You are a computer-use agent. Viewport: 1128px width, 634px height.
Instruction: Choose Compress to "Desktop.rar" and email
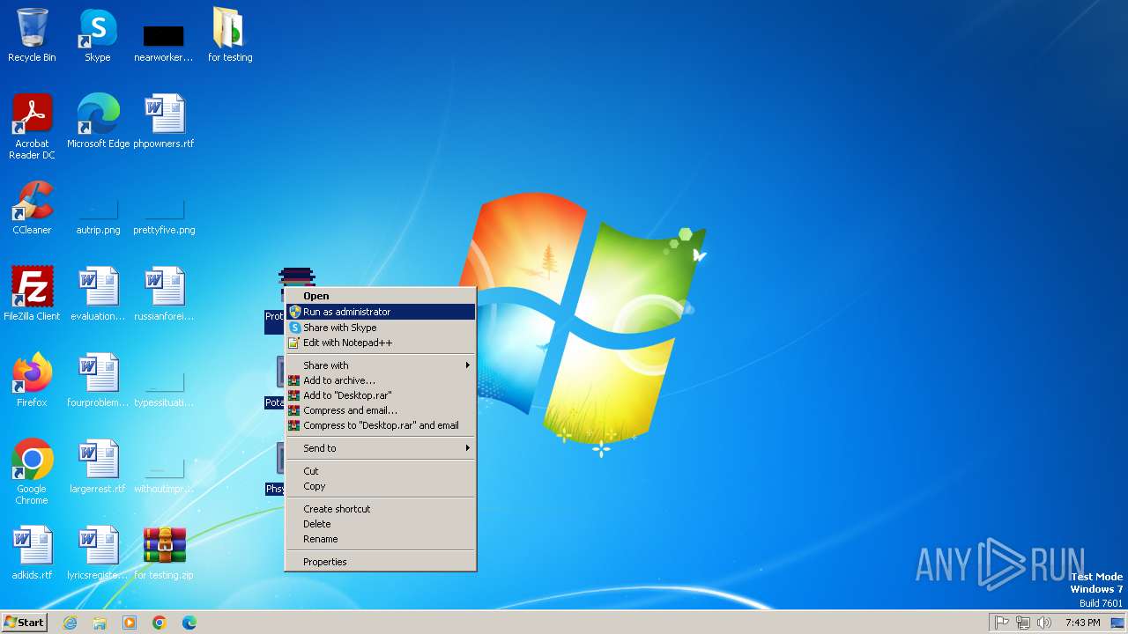tap(381, 425)
